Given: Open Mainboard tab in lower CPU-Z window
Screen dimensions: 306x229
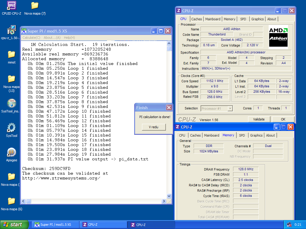Looking at the screenshot, I should (212, 135).
